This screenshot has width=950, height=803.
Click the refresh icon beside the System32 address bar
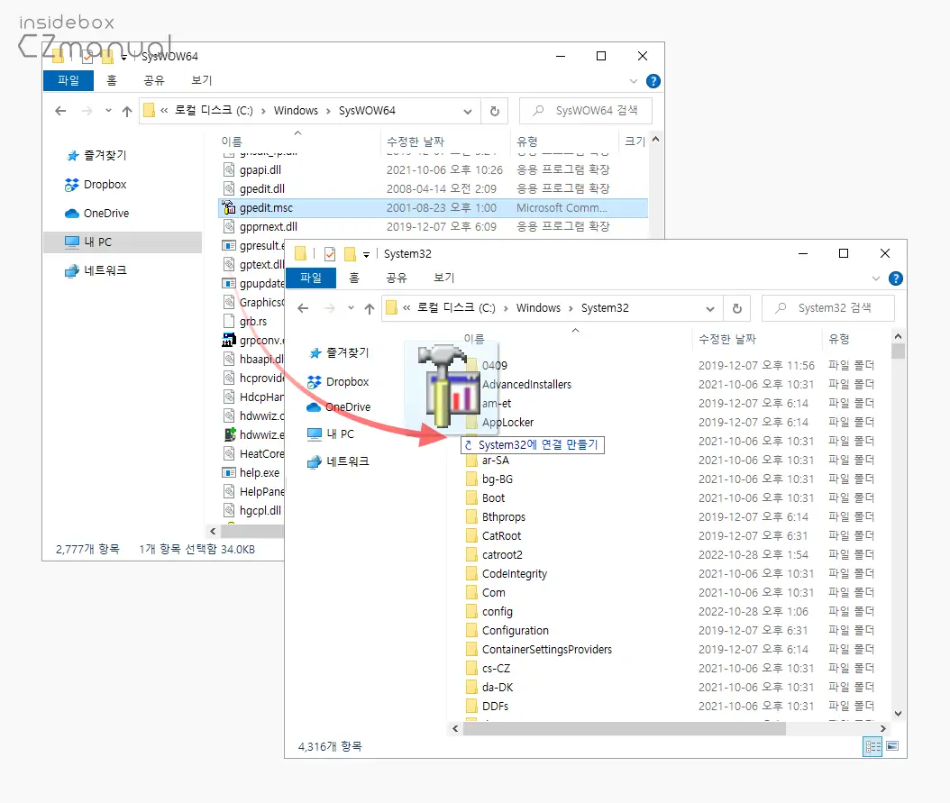(x=737, y=307)
